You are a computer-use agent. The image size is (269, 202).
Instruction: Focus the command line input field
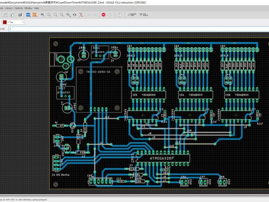pyautogui.click(x=139, y=29)
